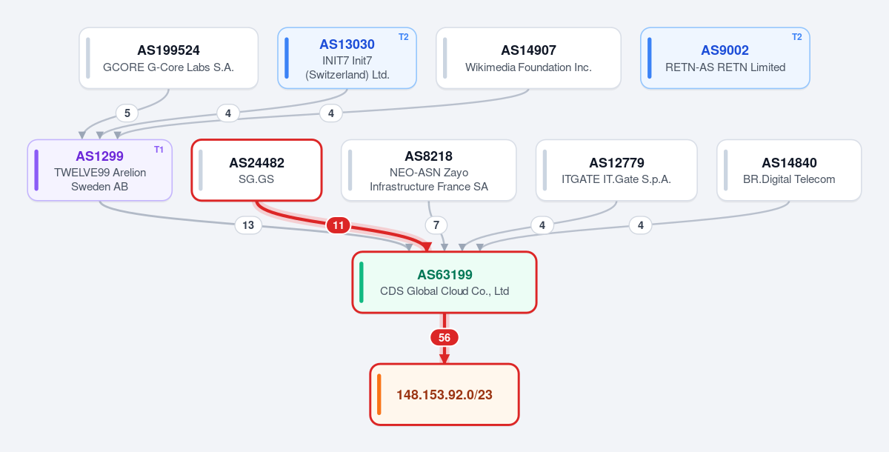Click the orange bar on prefix node
This screenshot has height=452, width=889.
coord(379,394)
